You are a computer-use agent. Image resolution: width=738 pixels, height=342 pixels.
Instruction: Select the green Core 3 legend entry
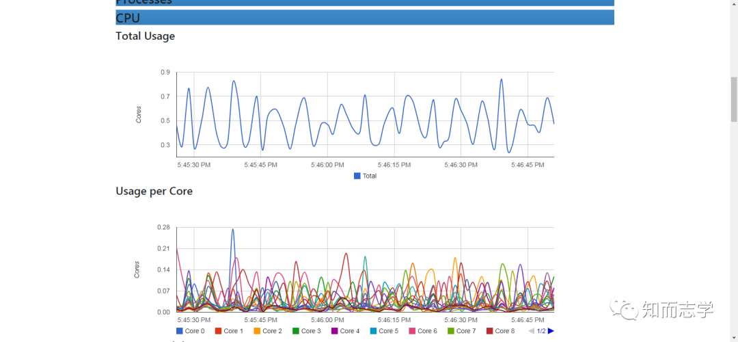click(306, 330)
